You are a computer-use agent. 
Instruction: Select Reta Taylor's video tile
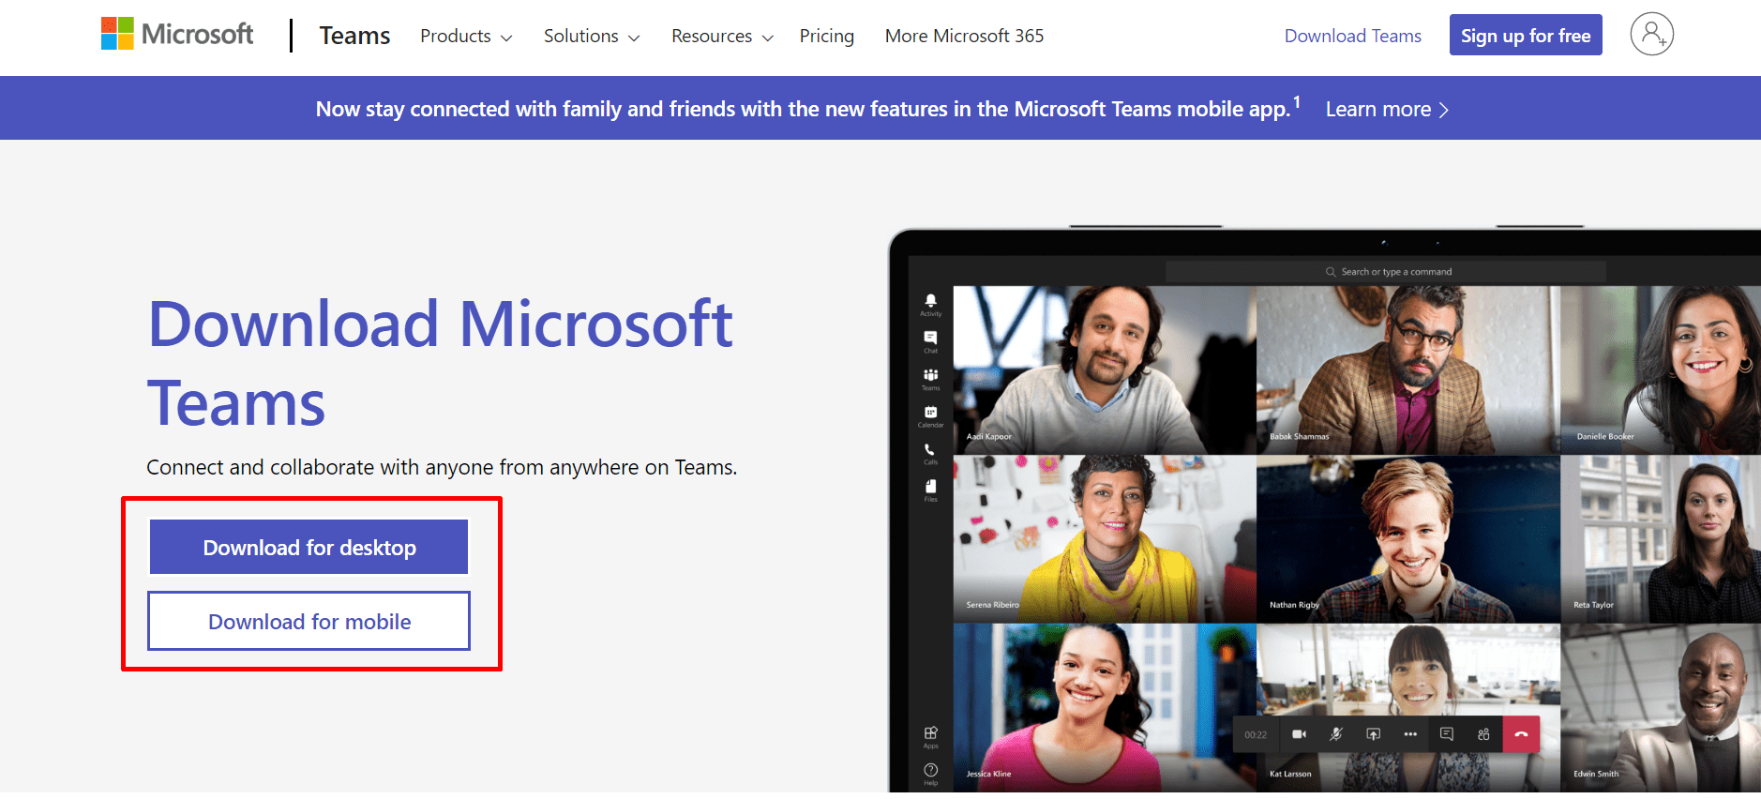(x=1661, y=539)
